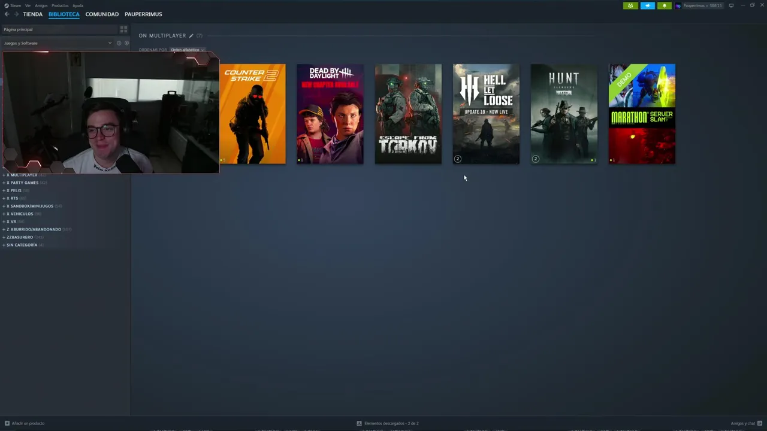Click Añadir un producto
The width and height of the screenshot is (767, 431).
point(28,423)
